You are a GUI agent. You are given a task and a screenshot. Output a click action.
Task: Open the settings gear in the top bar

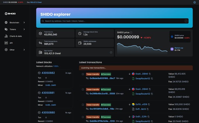[194, 2]
